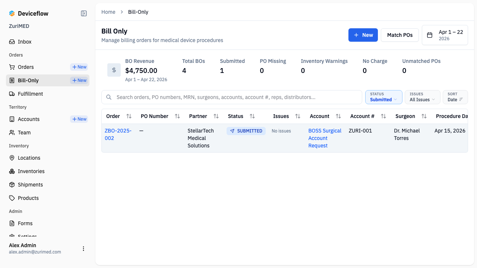Open Products in sidebar
The width and height of the screenshot is (477, 268).
point(48,198)
